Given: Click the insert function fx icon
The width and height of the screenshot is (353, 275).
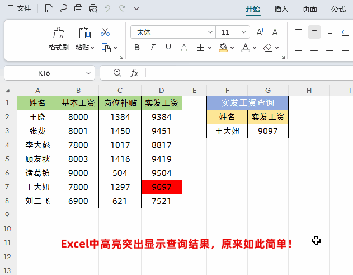Looking at the screenshot, I should tap(134, 73).
